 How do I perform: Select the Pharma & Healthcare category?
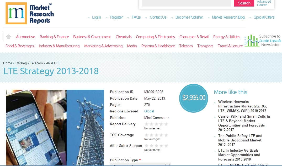[x=158, y=46]
